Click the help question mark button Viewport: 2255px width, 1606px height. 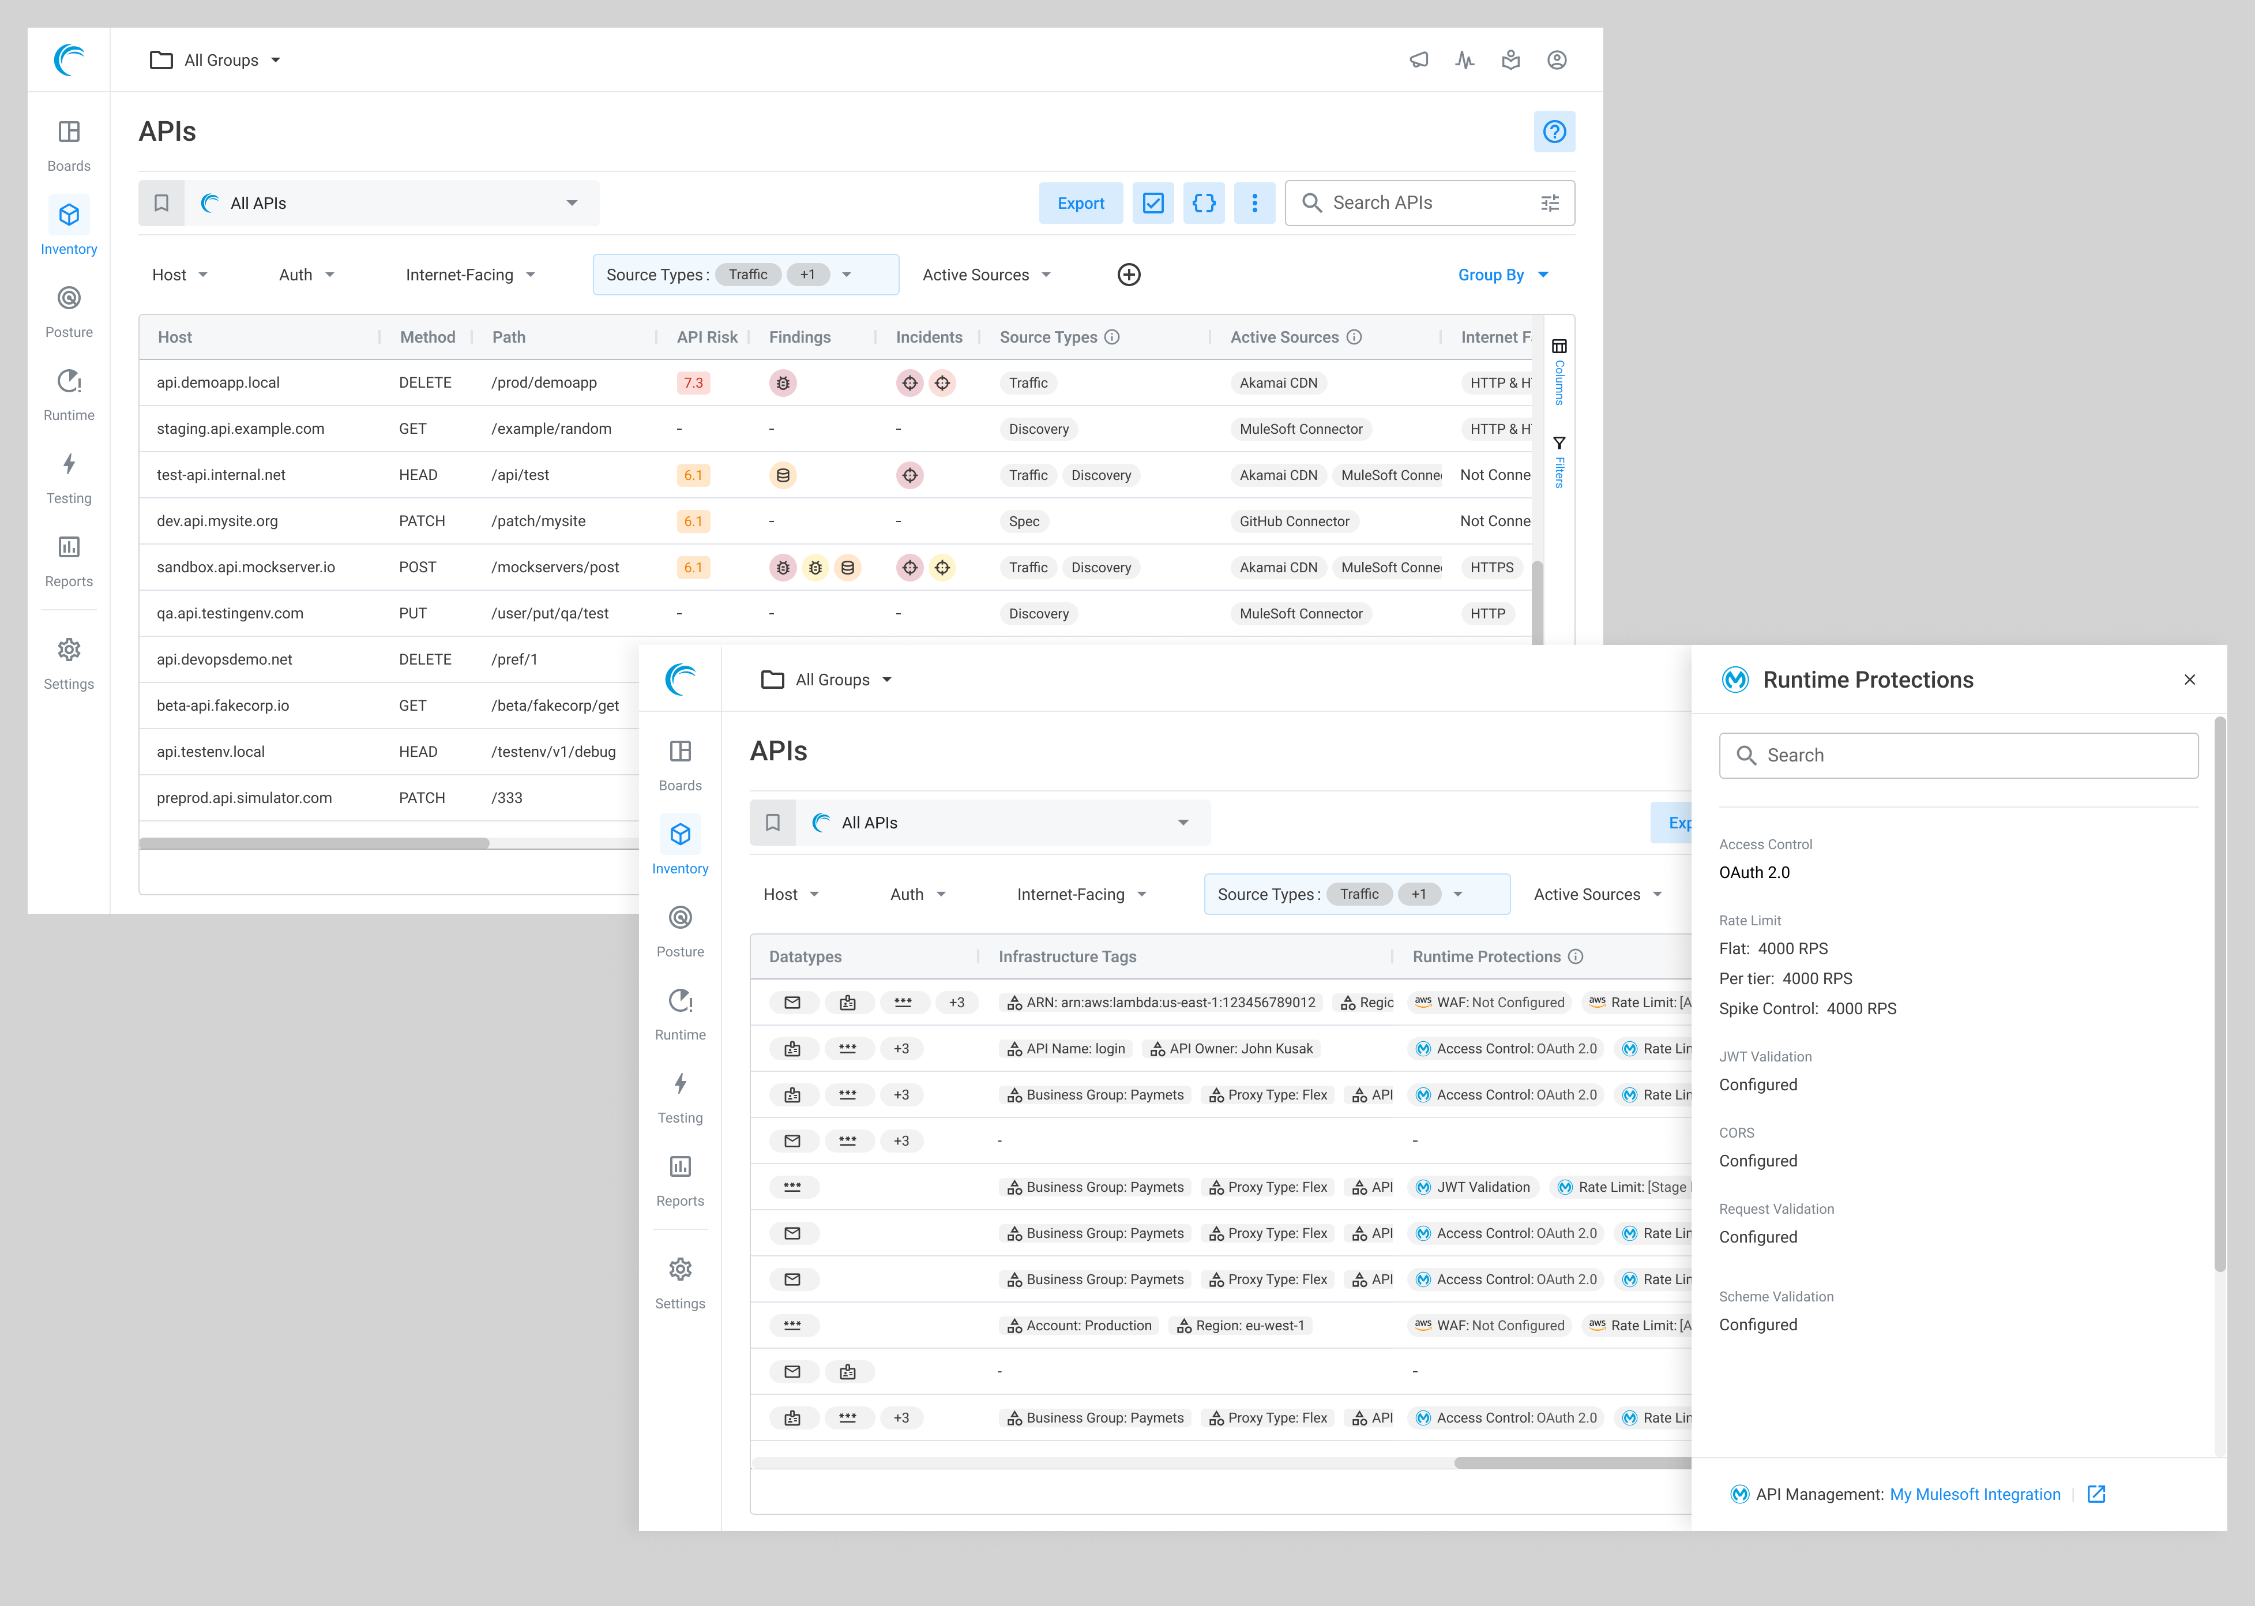click(x=1554, y=132)
